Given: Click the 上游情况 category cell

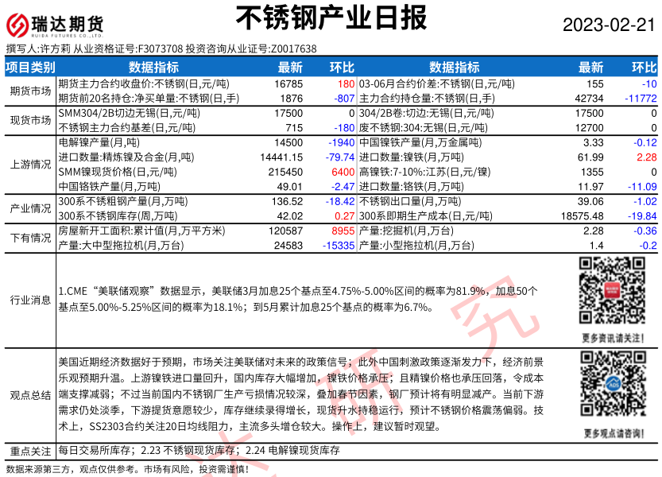Looking at the screenshot, I should 29,165.
